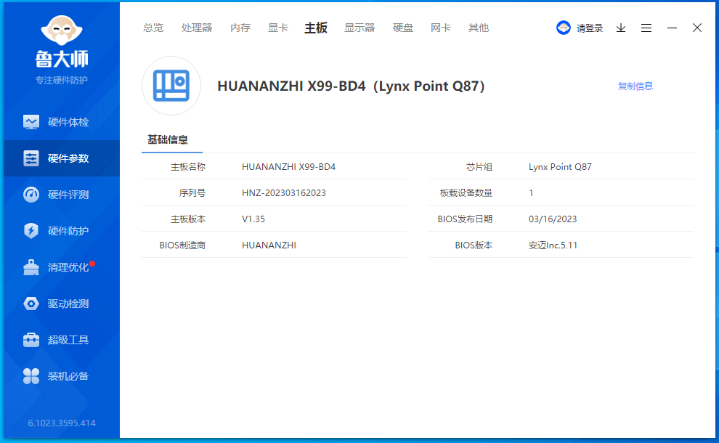
Task: Switch to 显卡 graphics card tab
Action: [x=278, y=28]
